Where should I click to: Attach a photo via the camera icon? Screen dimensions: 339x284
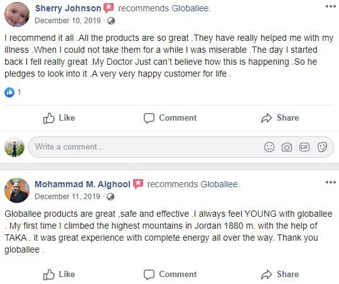click(287, 147)
